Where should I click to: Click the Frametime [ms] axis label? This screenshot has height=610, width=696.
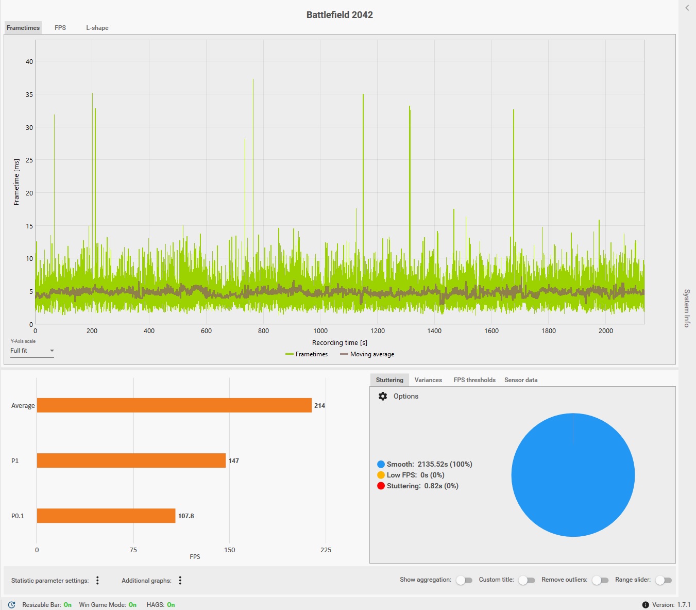coord(16,182)
